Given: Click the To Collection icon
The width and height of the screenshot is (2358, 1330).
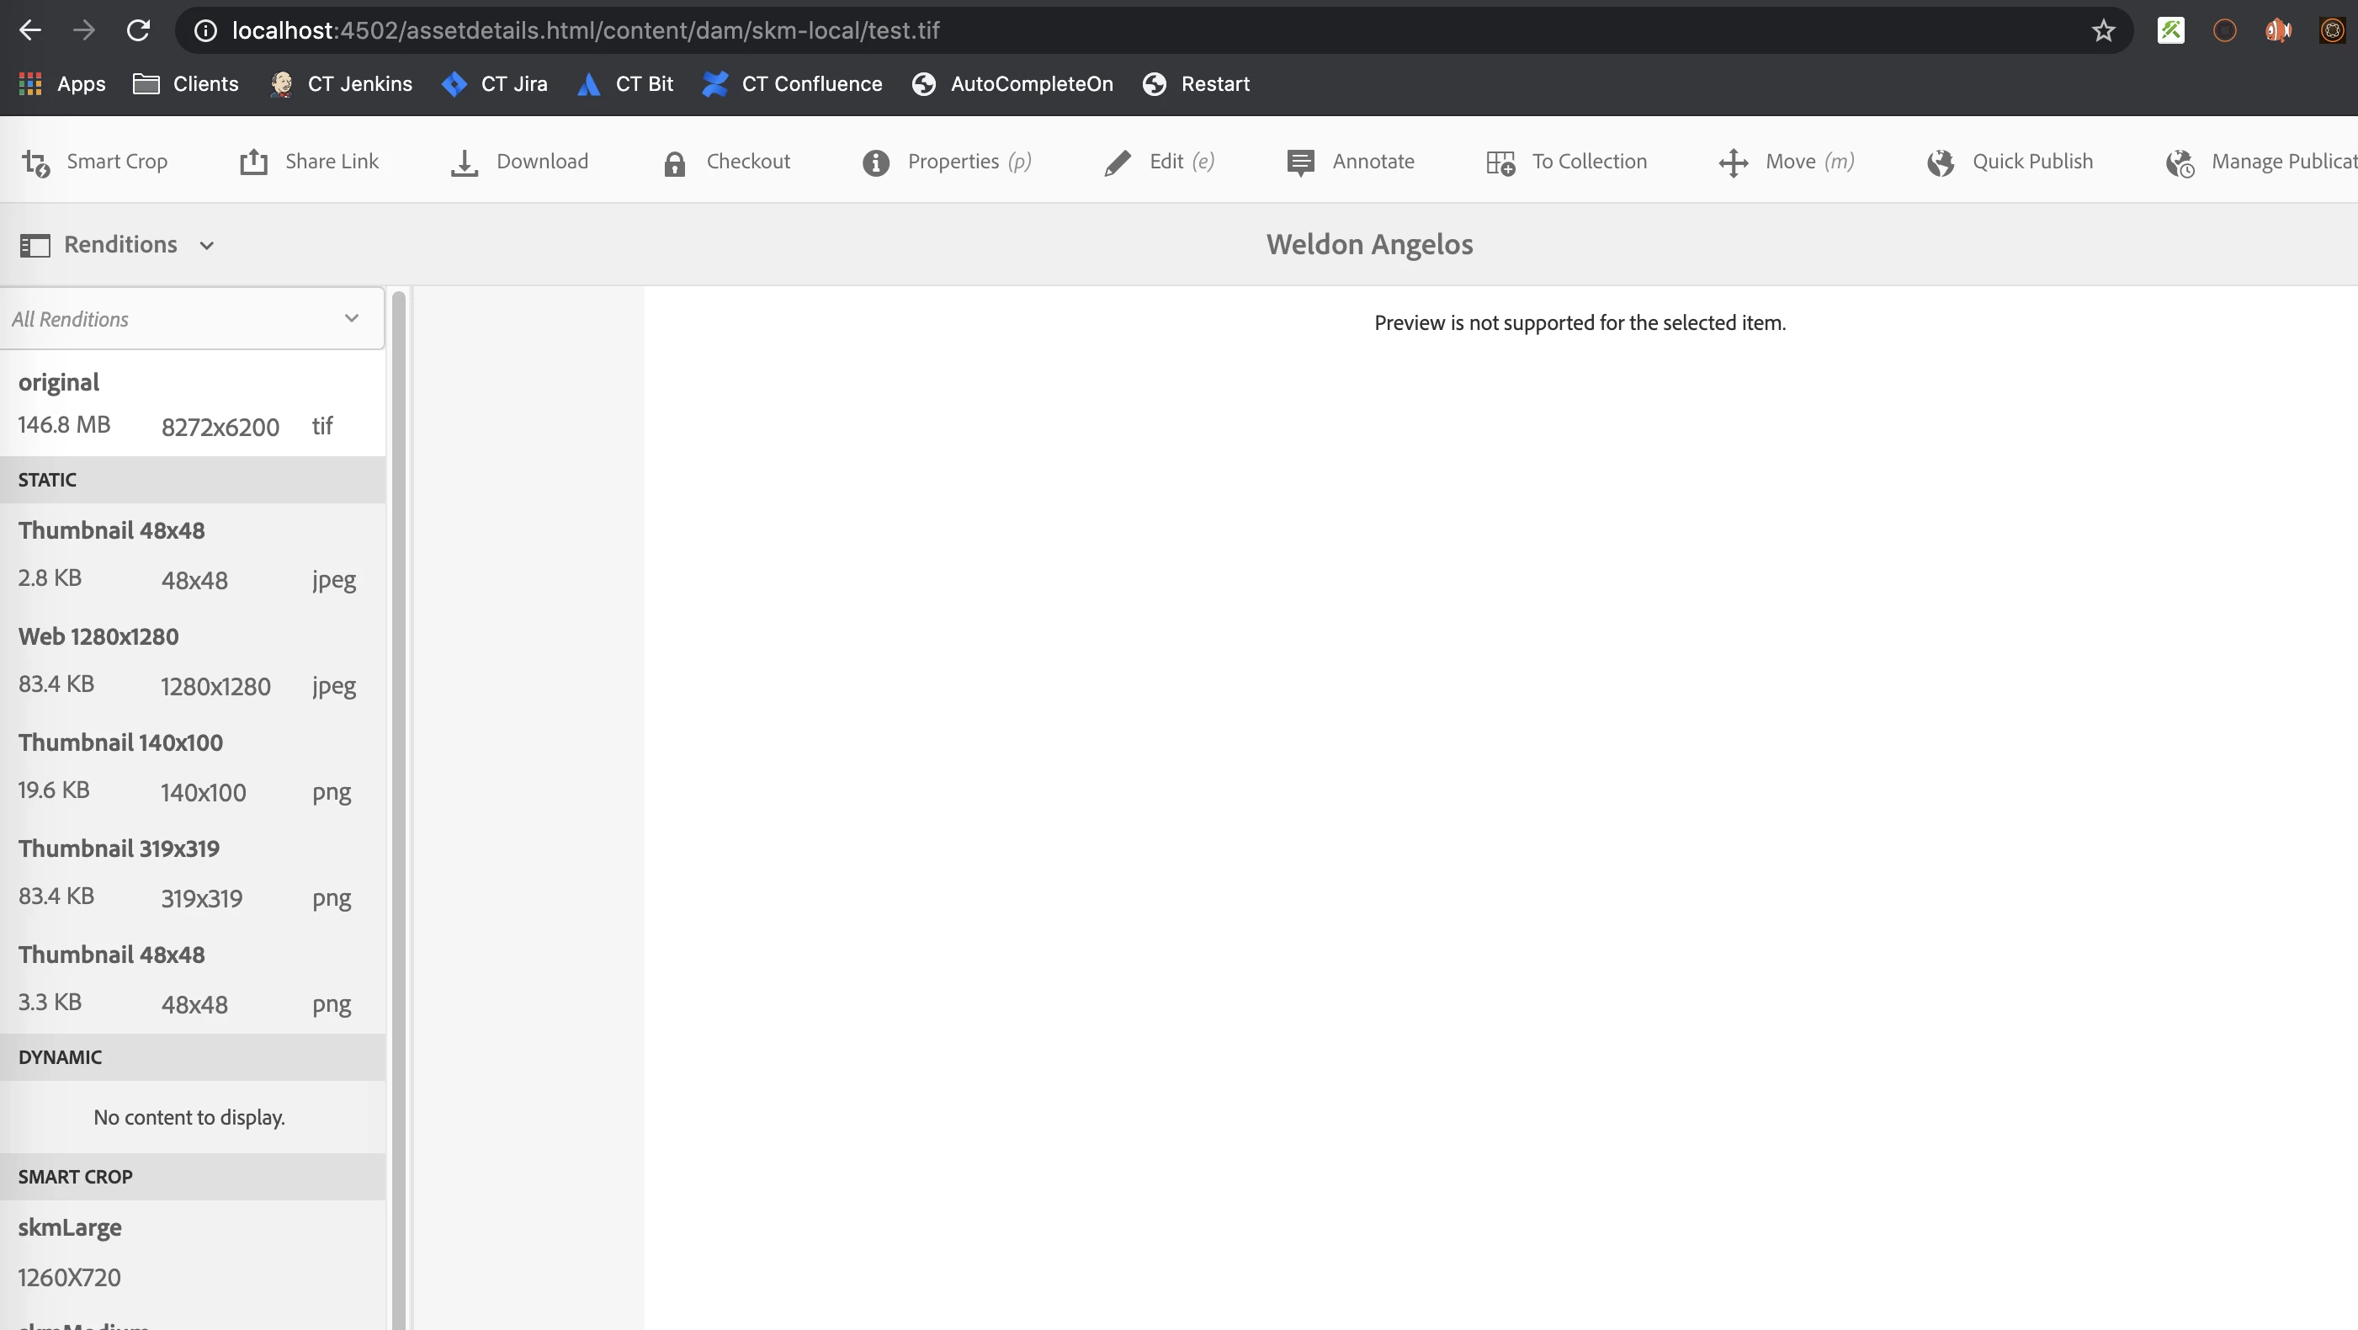Looking at the screenshot, I should point(1500,163).
